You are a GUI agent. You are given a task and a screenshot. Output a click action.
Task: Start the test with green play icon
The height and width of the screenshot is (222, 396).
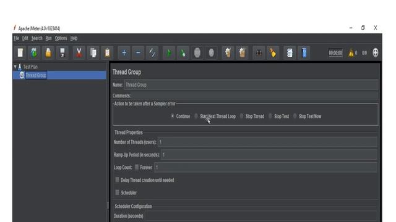tap(169, 53)
